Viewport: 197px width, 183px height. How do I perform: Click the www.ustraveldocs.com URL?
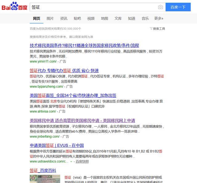coord(49,162)
